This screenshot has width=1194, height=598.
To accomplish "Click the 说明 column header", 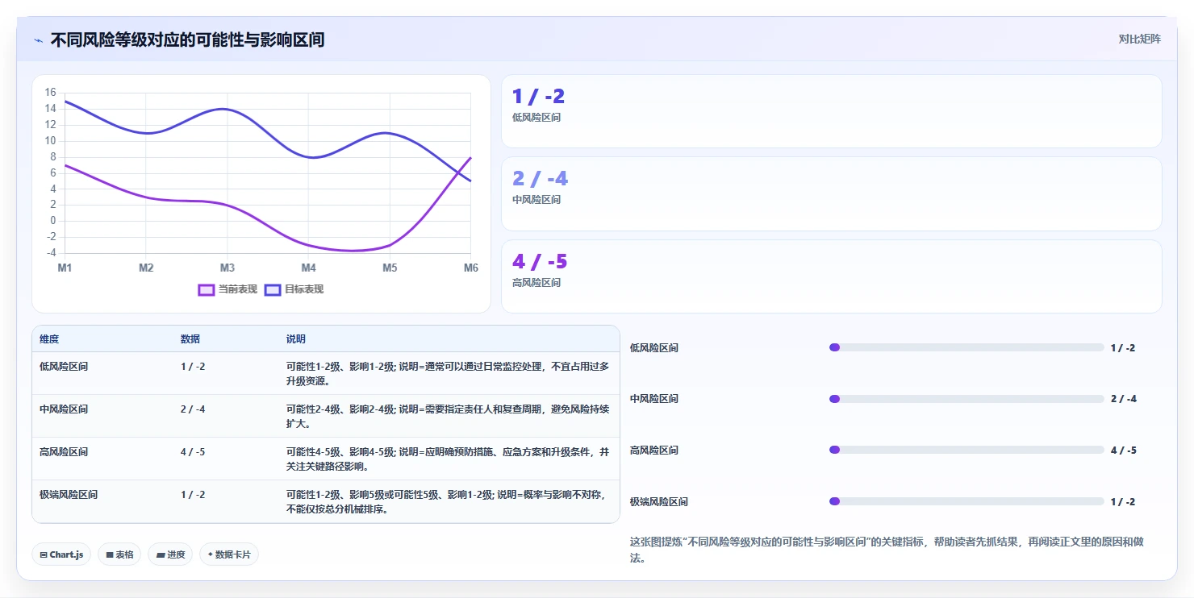I will click(296, 339).
